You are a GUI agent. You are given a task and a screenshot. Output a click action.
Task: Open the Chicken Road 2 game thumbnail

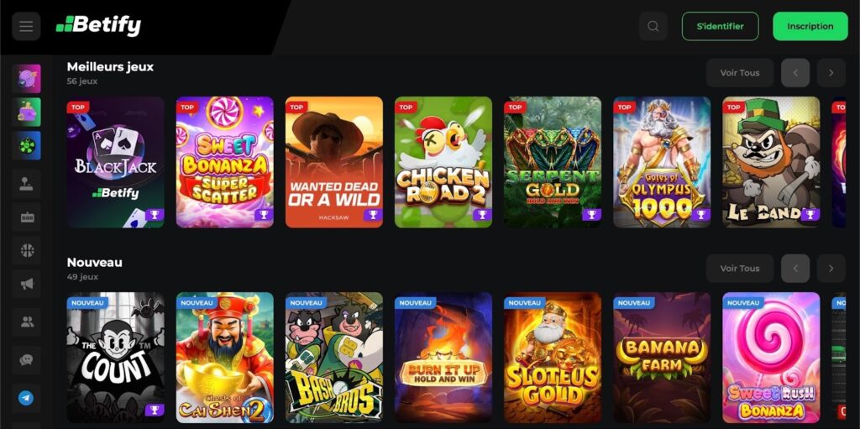click(x=443, y=162)
